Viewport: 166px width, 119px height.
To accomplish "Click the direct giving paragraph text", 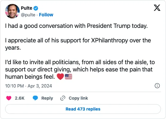I will coord(80,69).
